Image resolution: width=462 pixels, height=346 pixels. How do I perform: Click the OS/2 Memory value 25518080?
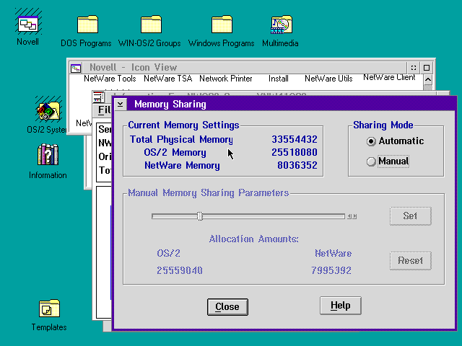(295, 152)
